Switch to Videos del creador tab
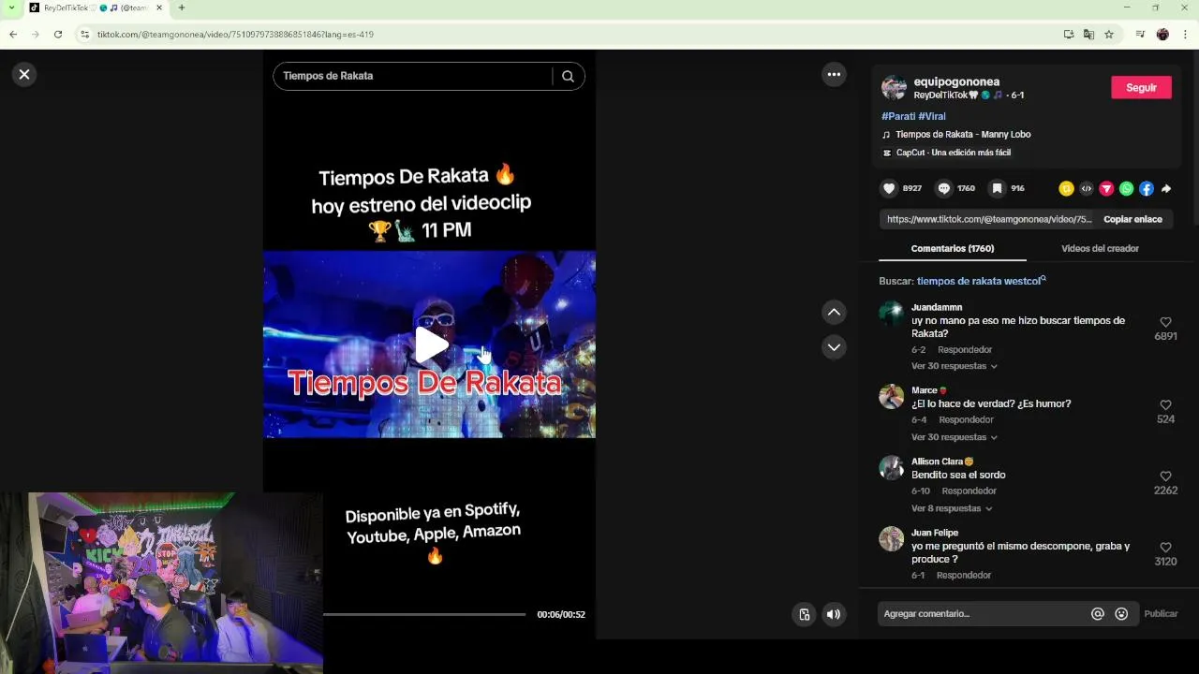This screenshot has height=674, width=1199. coord(1100,248)
